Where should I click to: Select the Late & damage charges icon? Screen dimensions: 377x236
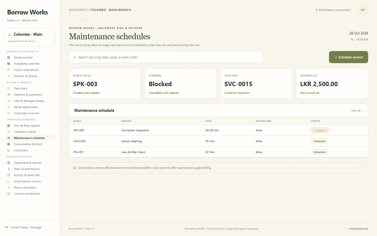point(9,101)
